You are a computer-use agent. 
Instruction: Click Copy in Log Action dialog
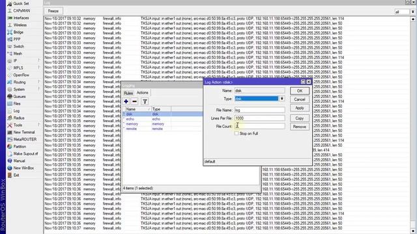click(300, 118)
